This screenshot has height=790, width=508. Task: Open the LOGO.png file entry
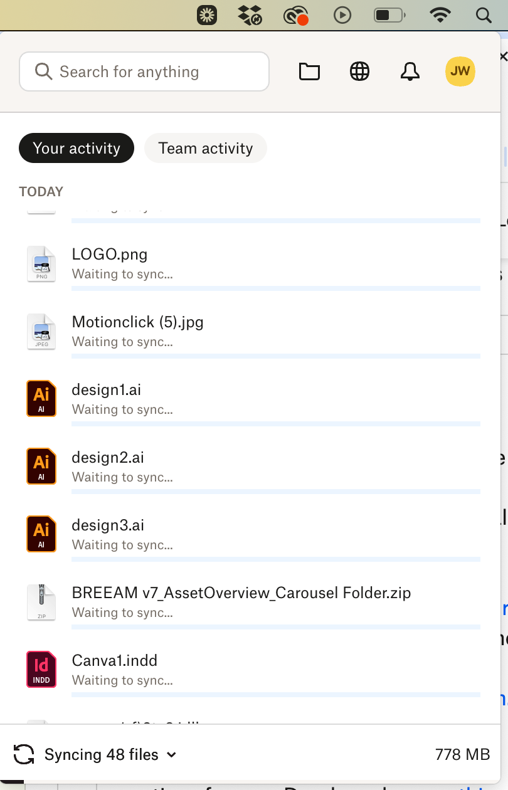pos(110,255)
